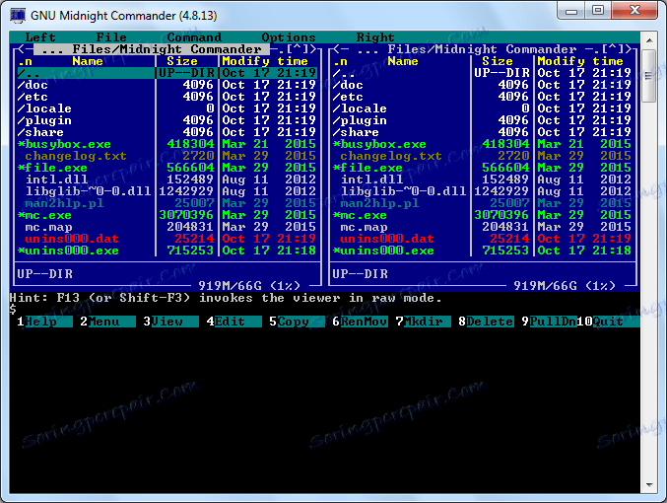Click the window scrollbar up arrow
Viewport: 667px width, 503px height.
coord(649,40)
